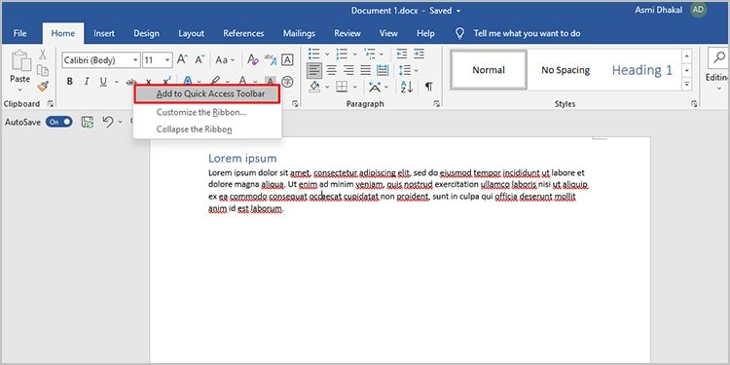Switch to the References tab
This screenshot has width=730, height=365.
coord(243,33)
